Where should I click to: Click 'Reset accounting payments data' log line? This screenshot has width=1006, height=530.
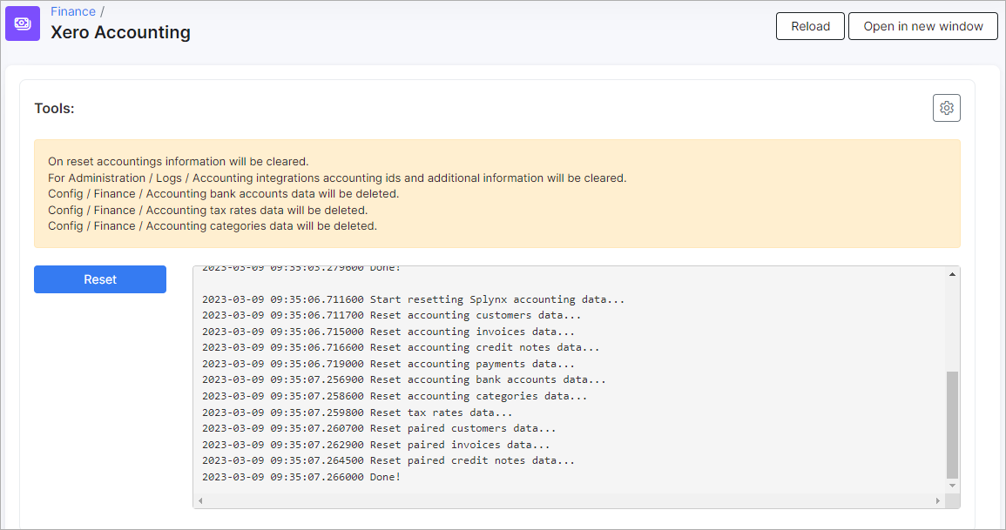pos(388,364)
